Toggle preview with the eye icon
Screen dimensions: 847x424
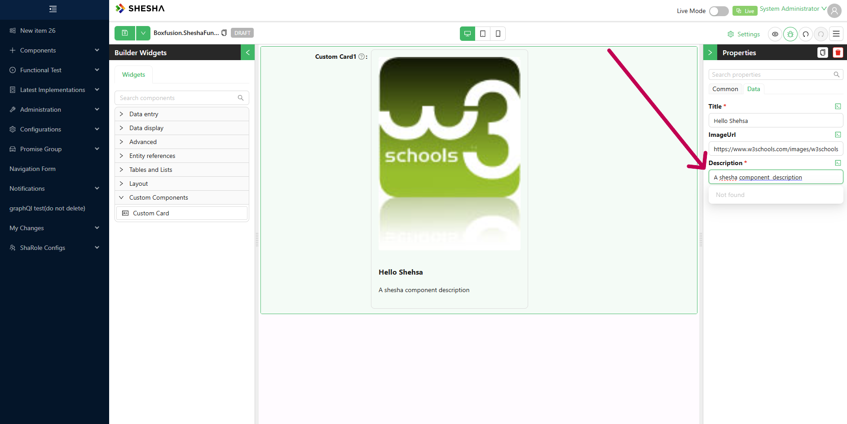[775, 34]
